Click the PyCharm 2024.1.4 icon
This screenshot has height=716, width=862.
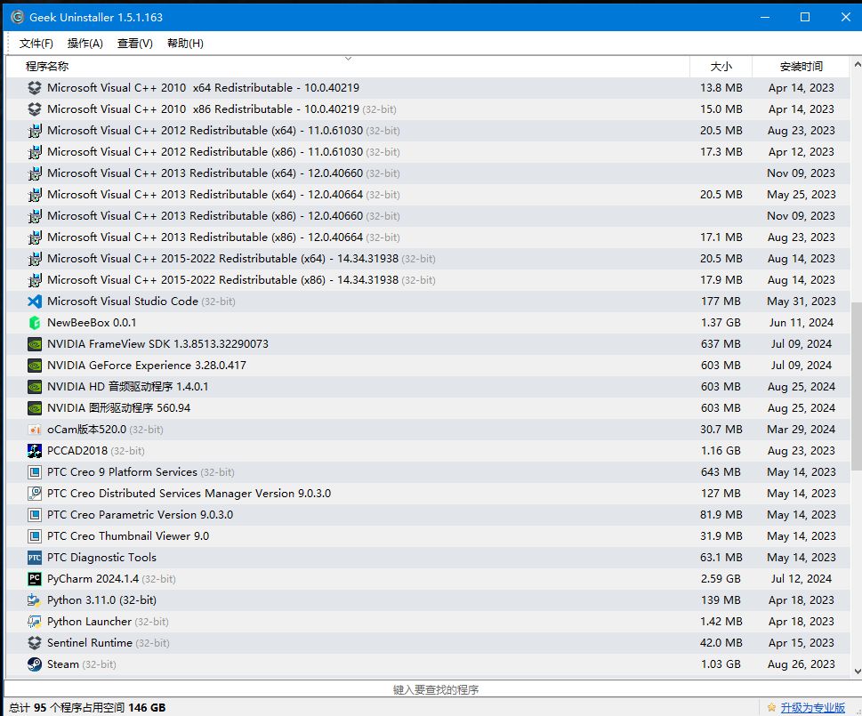pos(35,579)
